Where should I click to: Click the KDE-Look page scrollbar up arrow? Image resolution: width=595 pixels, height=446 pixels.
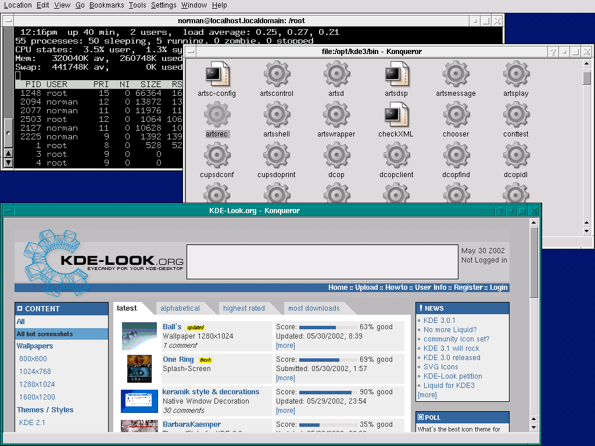[x=534, y=222]
